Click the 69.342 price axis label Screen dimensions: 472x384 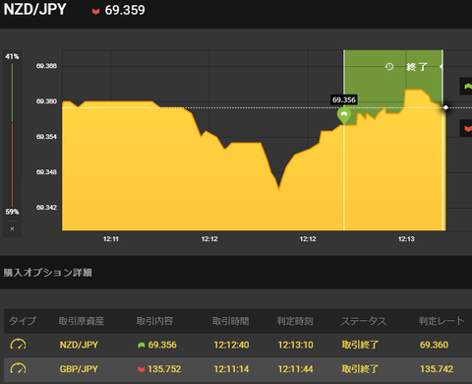46,208
